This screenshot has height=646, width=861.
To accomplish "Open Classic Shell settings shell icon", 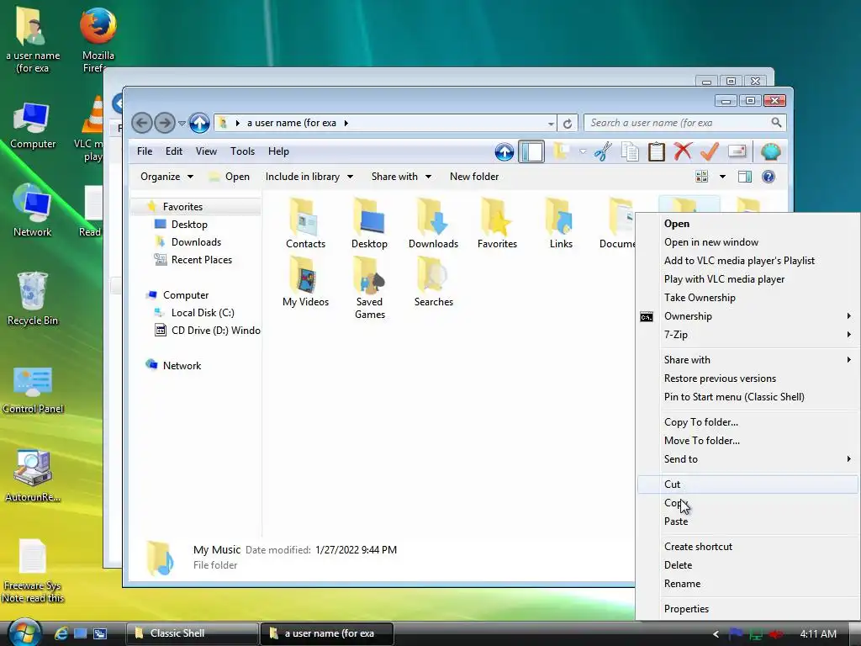I will [x=771, y=151].
